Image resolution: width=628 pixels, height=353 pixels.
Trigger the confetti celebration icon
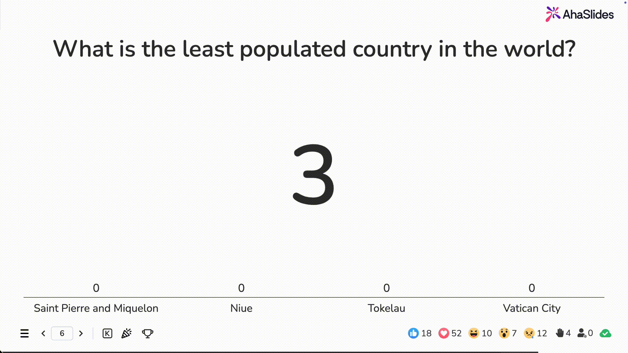click(127, 333)
